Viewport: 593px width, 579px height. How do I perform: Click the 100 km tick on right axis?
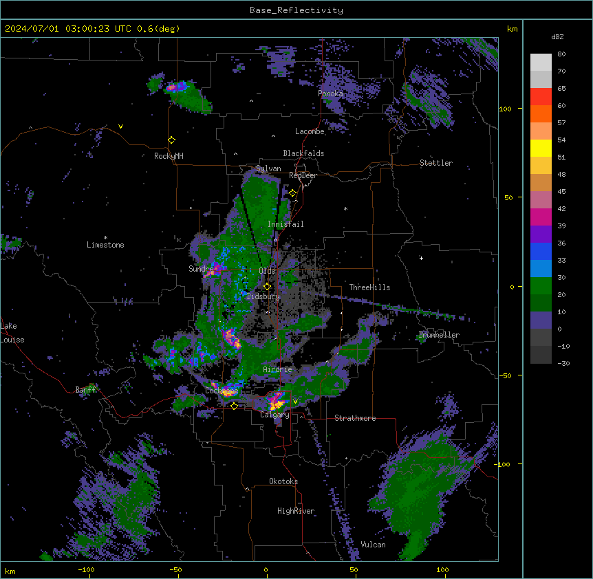(x=505, y=109)
